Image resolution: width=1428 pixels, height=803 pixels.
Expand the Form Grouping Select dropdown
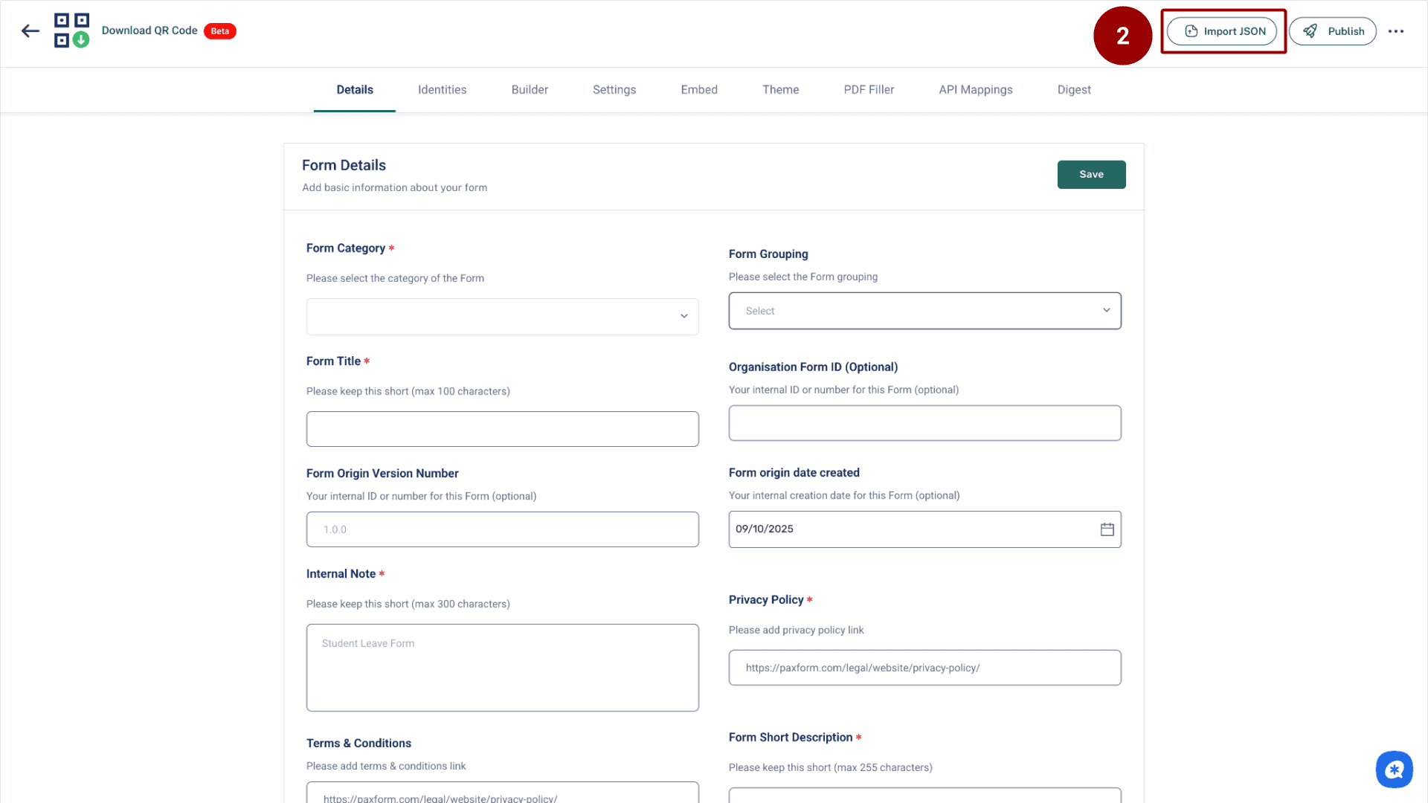[x=924, y=310]
